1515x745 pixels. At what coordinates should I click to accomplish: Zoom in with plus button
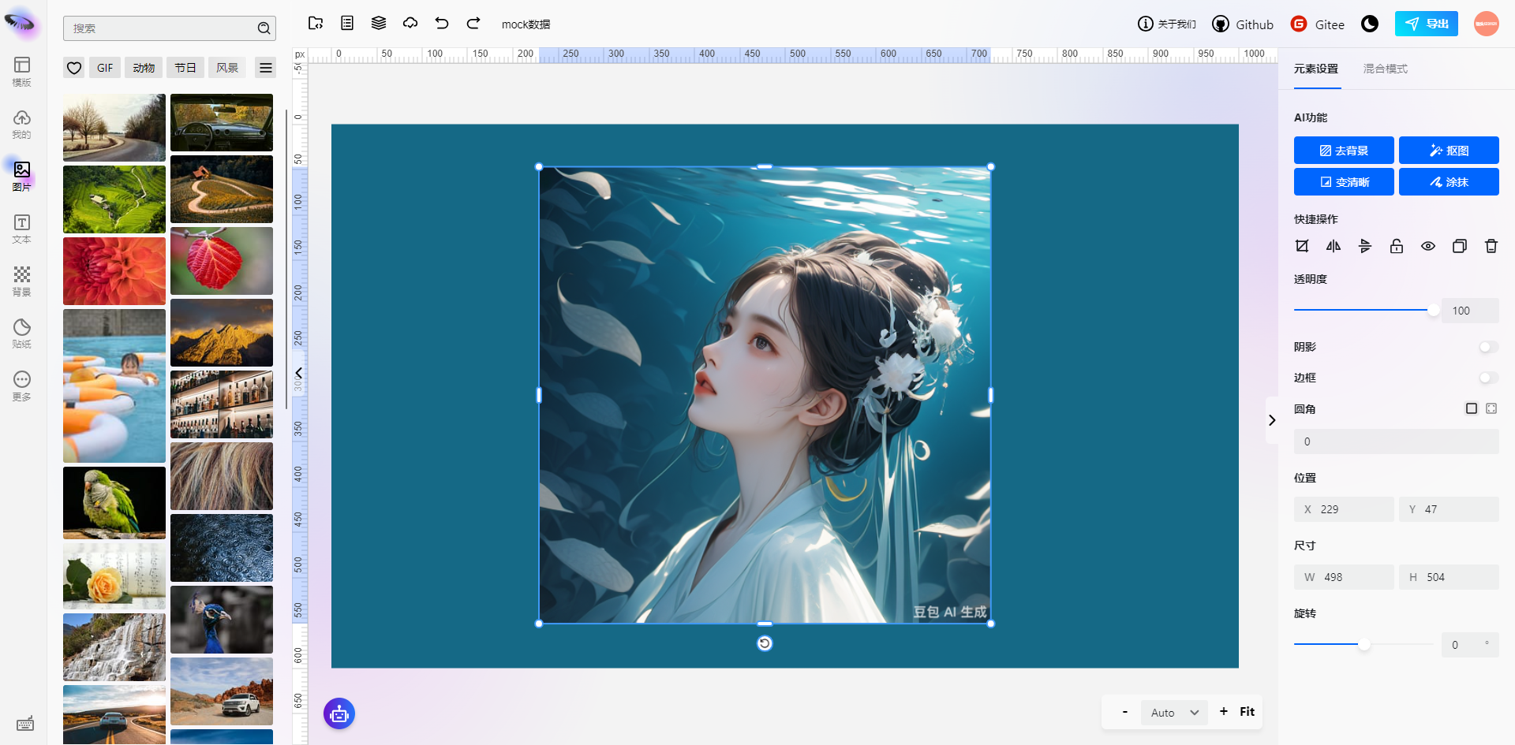(1224, 711)
